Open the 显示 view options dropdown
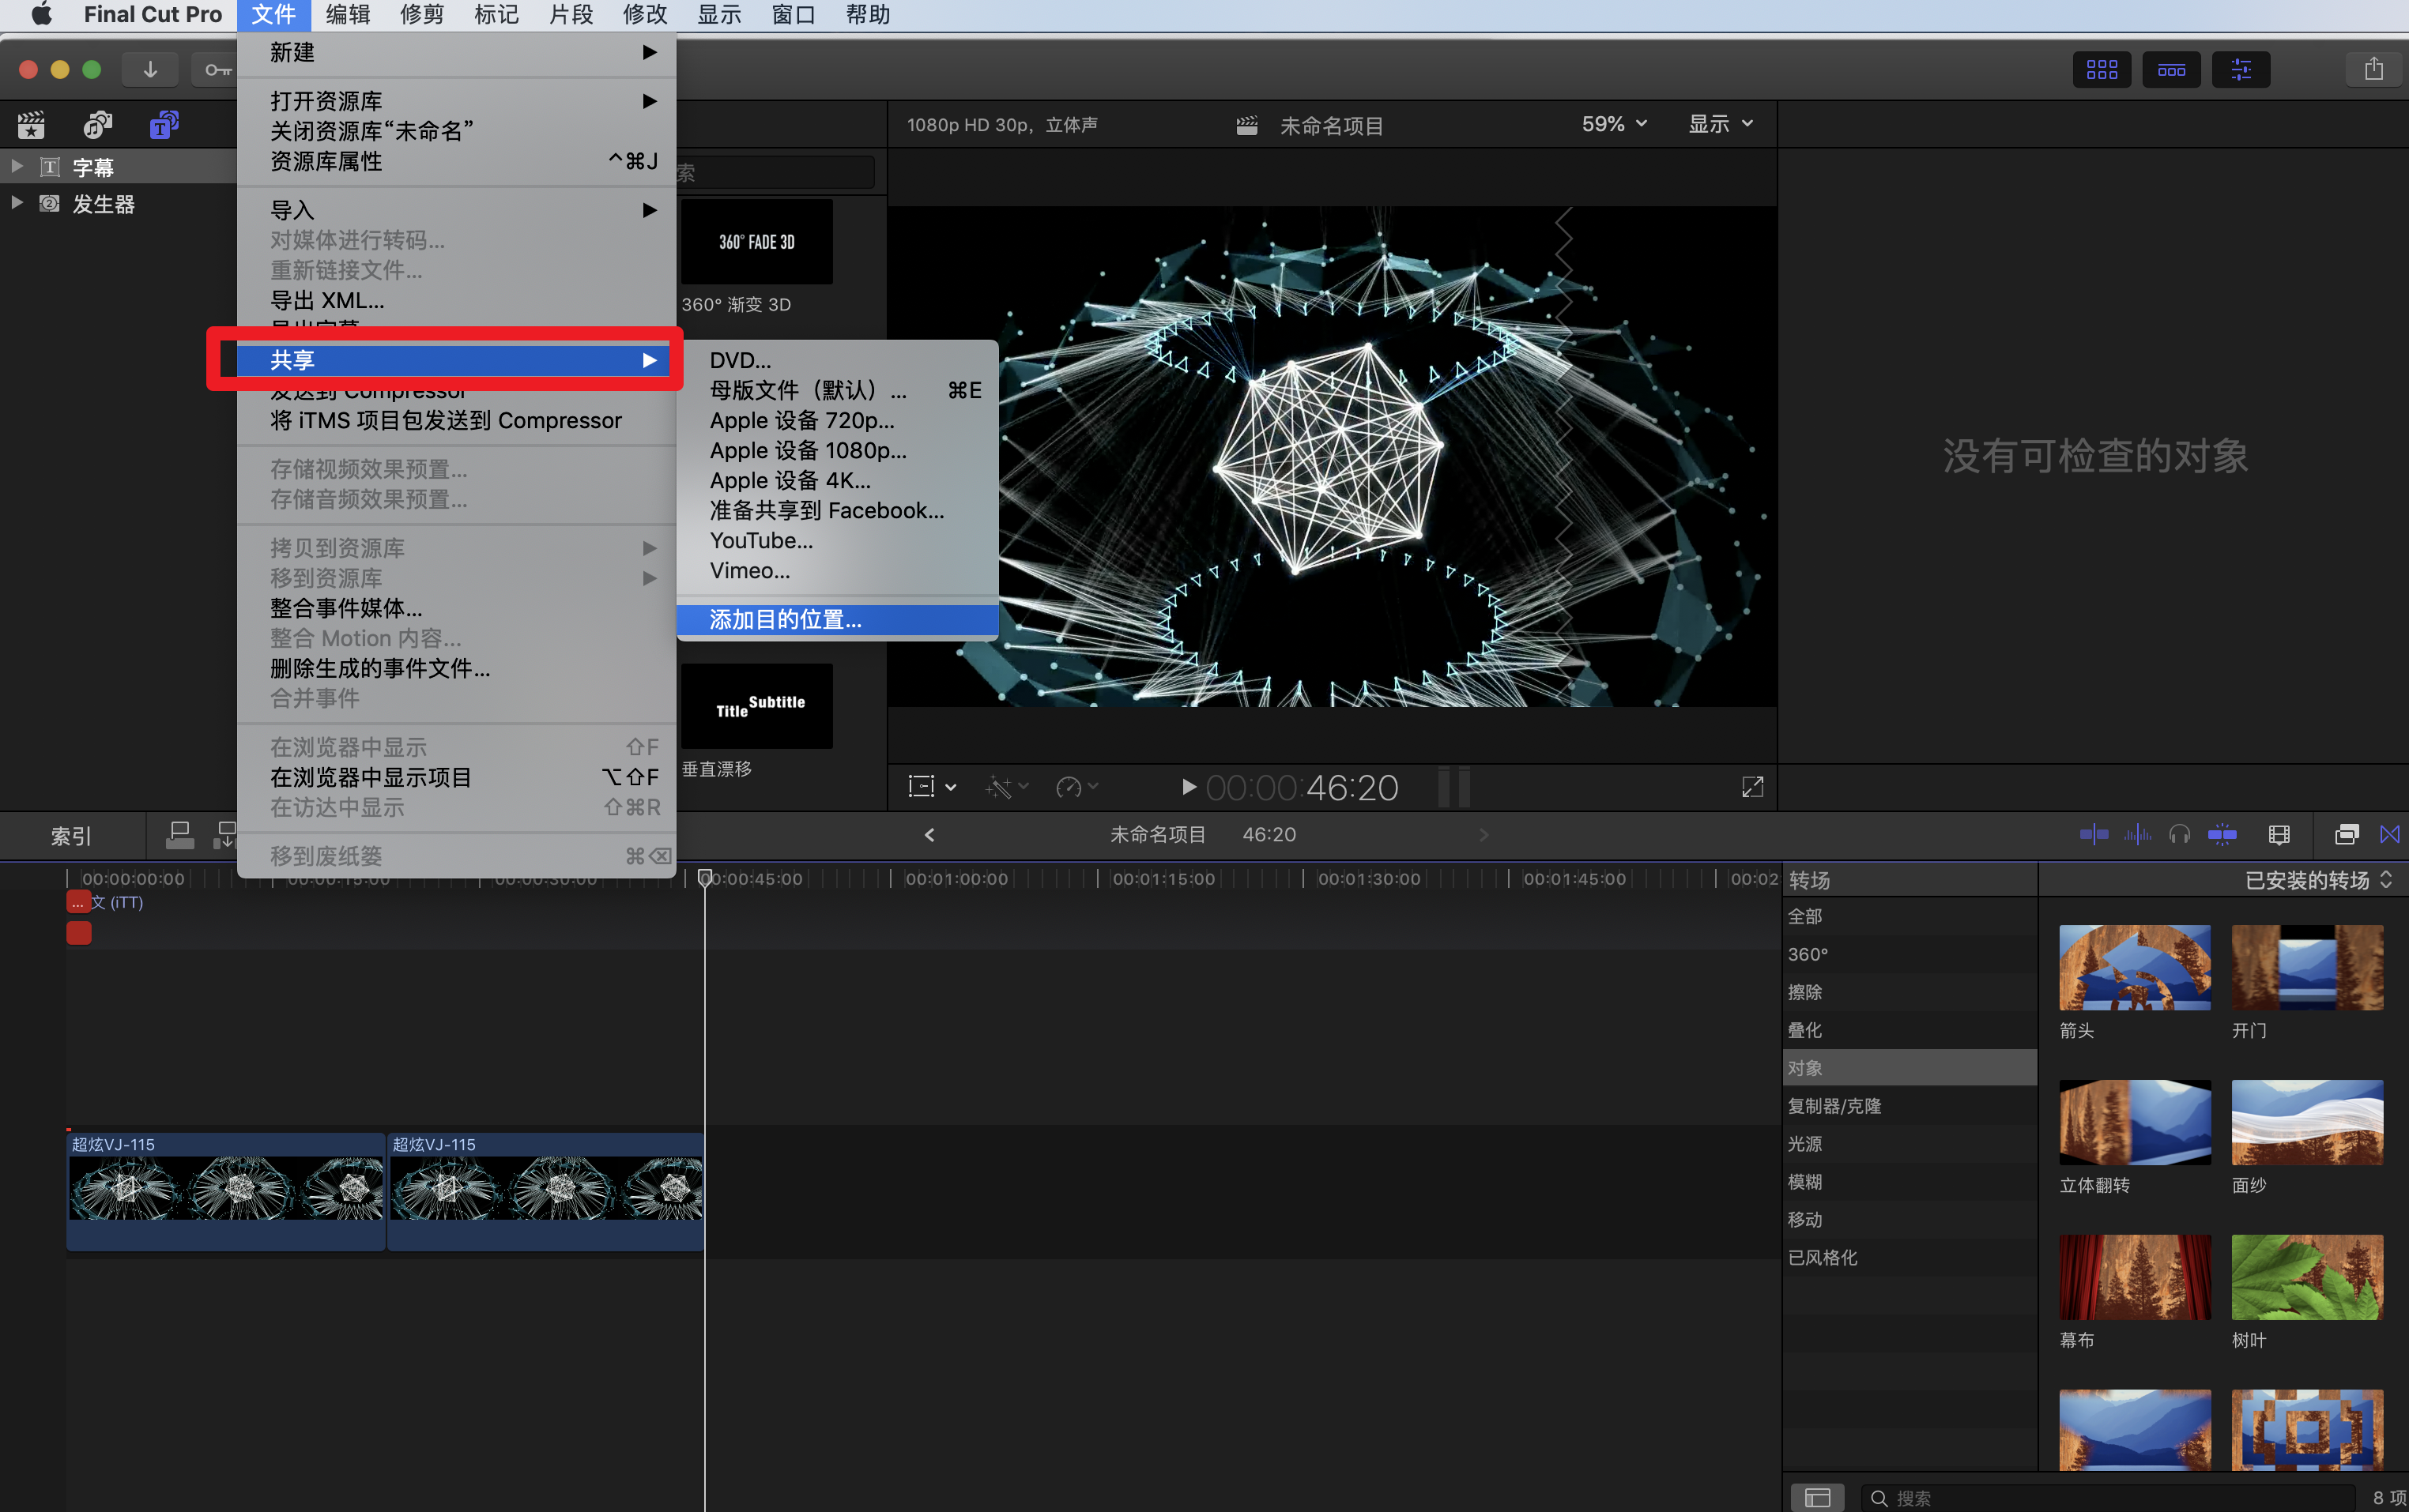The image size is (2409, 1512). coord(1721,124)
